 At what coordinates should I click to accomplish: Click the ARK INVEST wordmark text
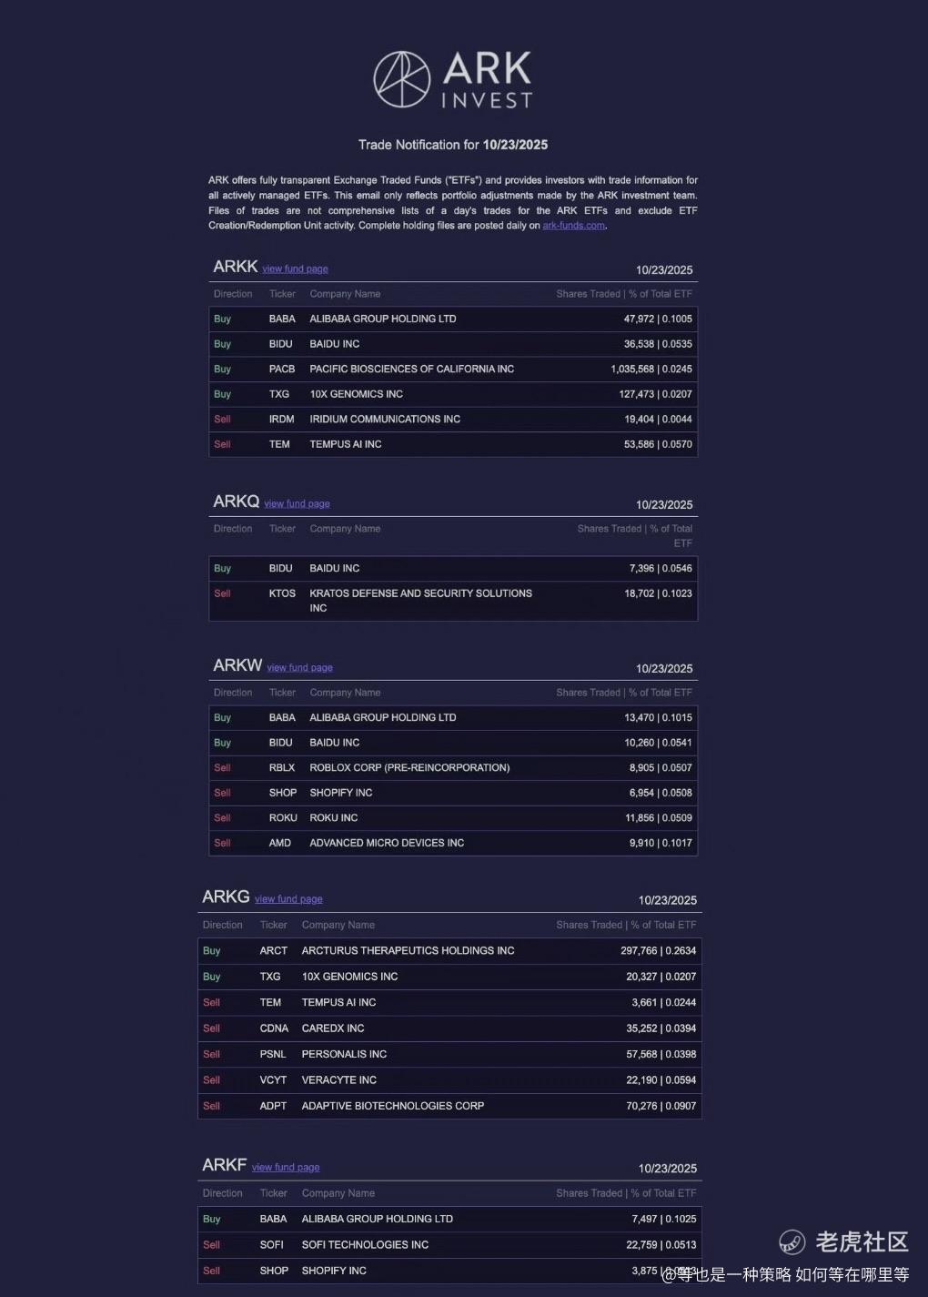487,79
